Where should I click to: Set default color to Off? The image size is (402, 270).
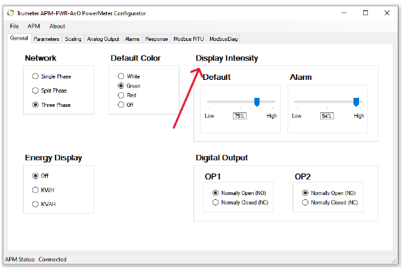[x=125, y=105]
